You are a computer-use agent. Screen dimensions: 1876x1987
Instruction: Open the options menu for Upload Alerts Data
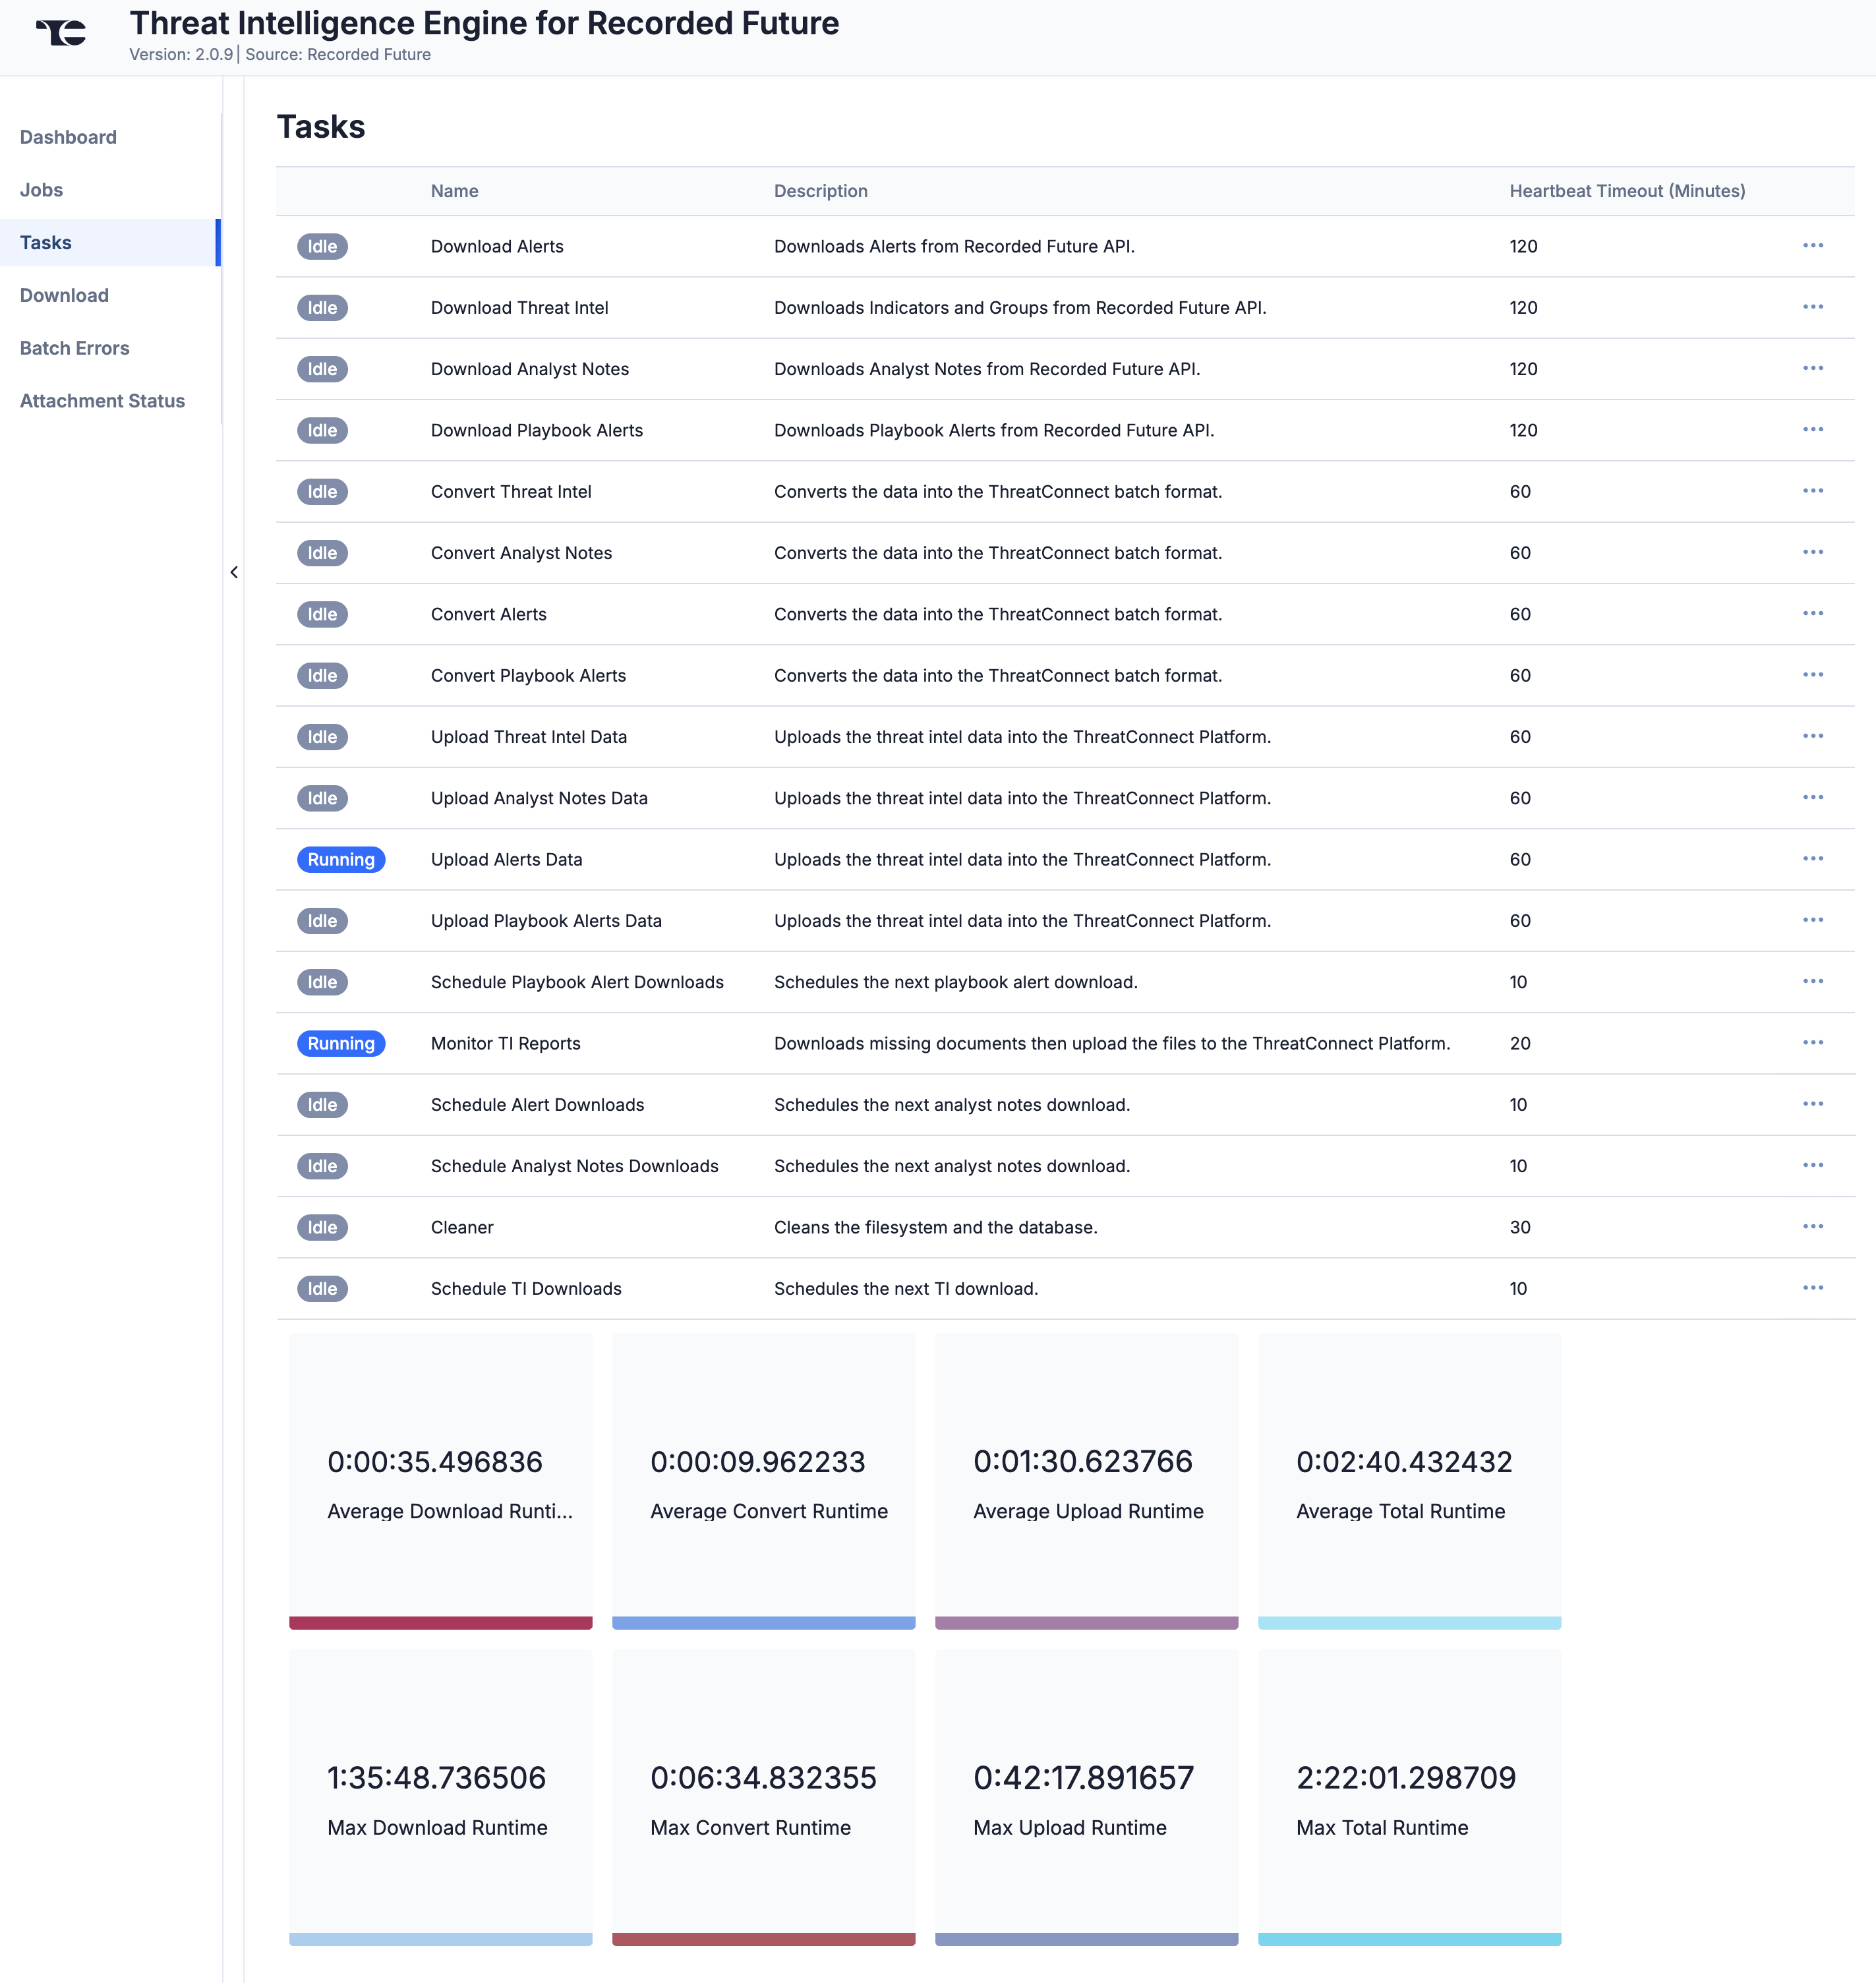(x=1813, y=859)
